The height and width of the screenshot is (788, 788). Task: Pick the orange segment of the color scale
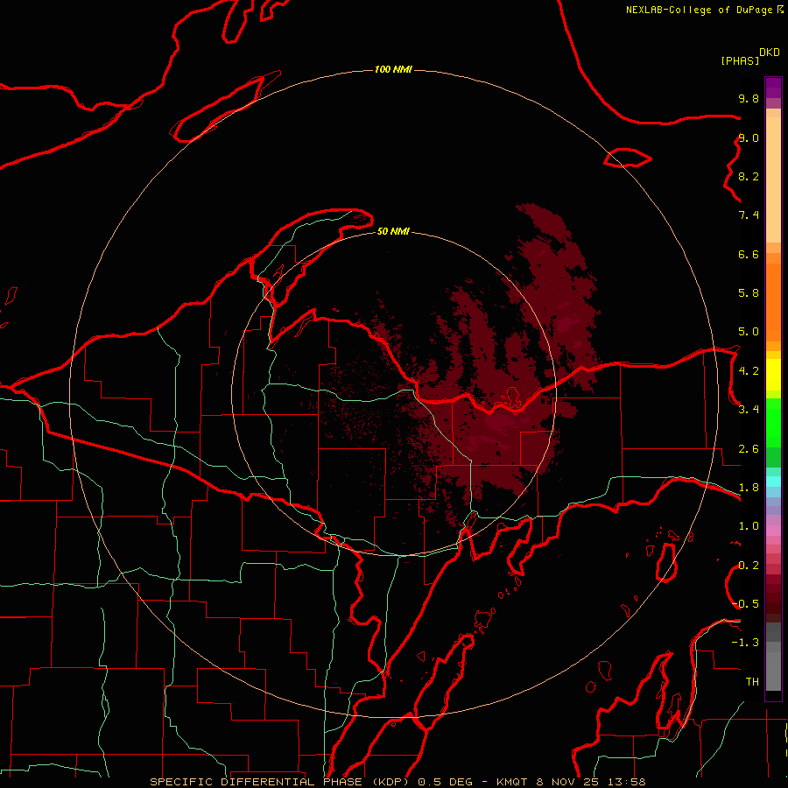click(773, 302)
